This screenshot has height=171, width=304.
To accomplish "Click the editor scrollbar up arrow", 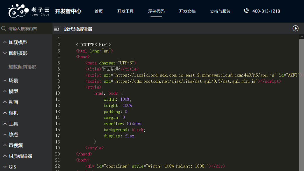I will point(302,37).
